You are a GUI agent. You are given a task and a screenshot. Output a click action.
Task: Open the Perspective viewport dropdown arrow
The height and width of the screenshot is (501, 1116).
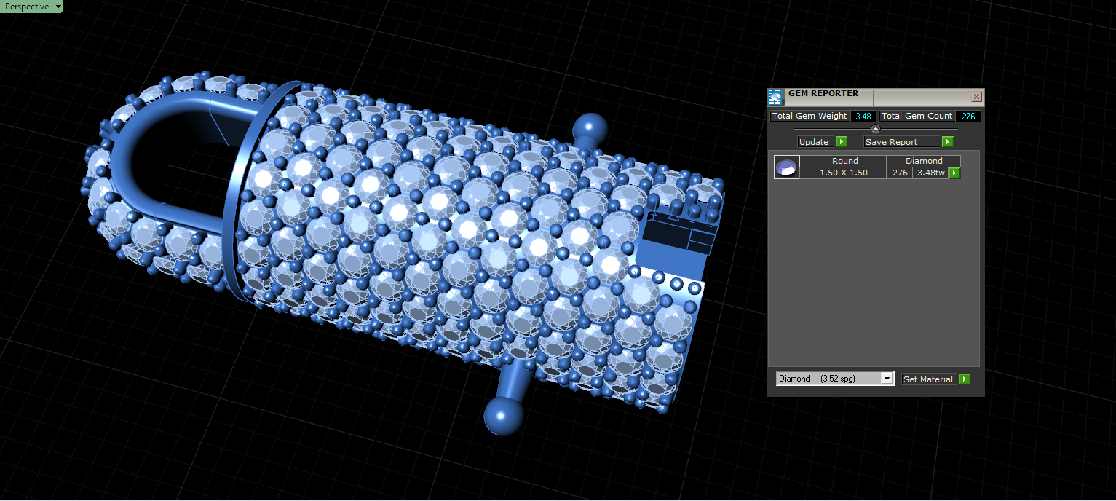click(58, 7)
